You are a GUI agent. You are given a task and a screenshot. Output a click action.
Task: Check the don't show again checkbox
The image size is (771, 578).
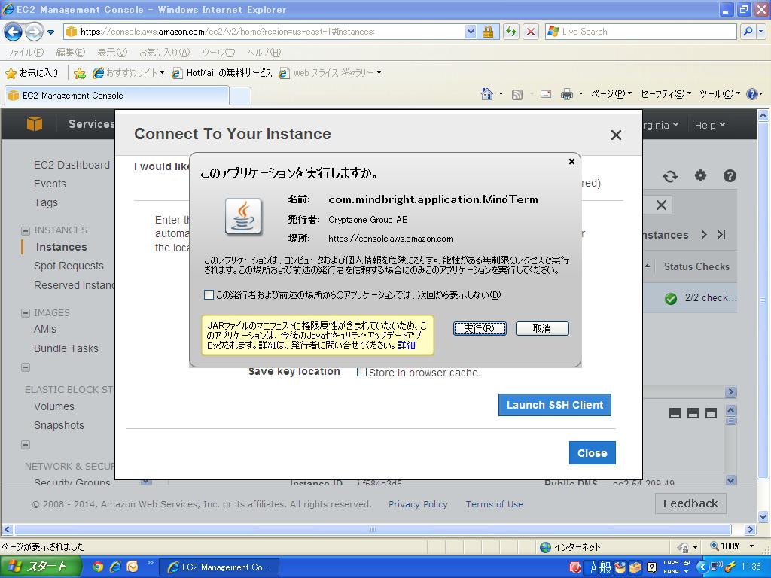(209, 294)
